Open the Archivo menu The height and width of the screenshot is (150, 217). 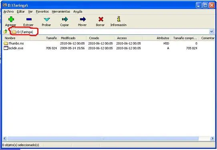(x=8, y=12)
